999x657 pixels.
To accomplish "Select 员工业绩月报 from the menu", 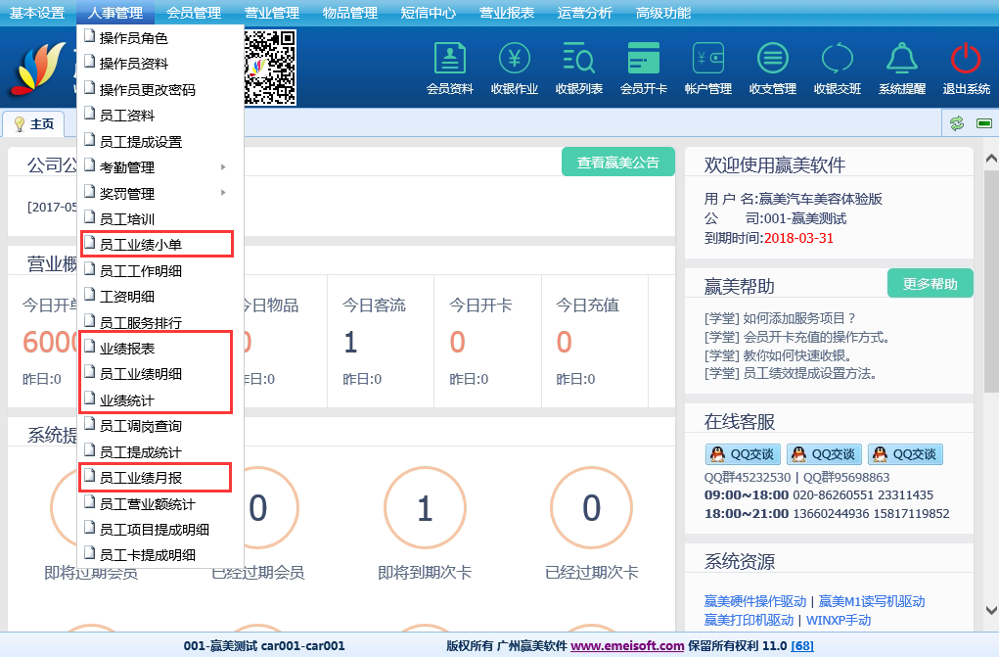I will [141, 478].
